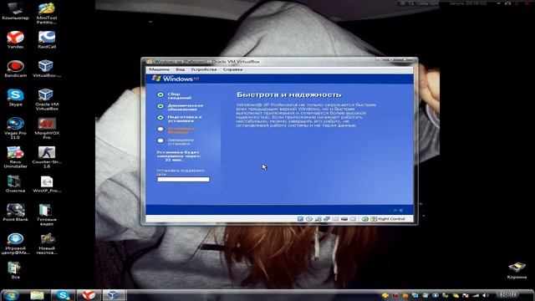The height and width of the screenshot is (301, 535).
Task: Open the Point Blank desktop shortcut
Action: point(15,212)
